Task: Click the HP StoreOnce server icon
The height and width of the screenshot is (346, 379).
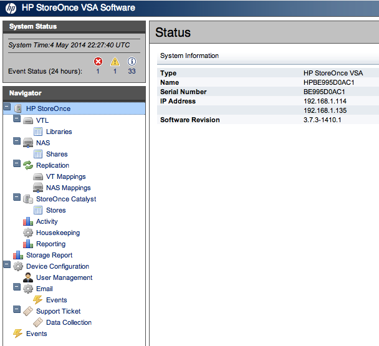Action: pyautogui.click(x=18, y=108)
